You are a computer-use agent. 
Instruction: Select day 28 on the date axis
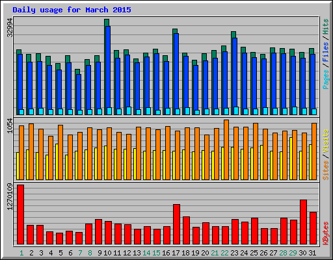[283, 253]
